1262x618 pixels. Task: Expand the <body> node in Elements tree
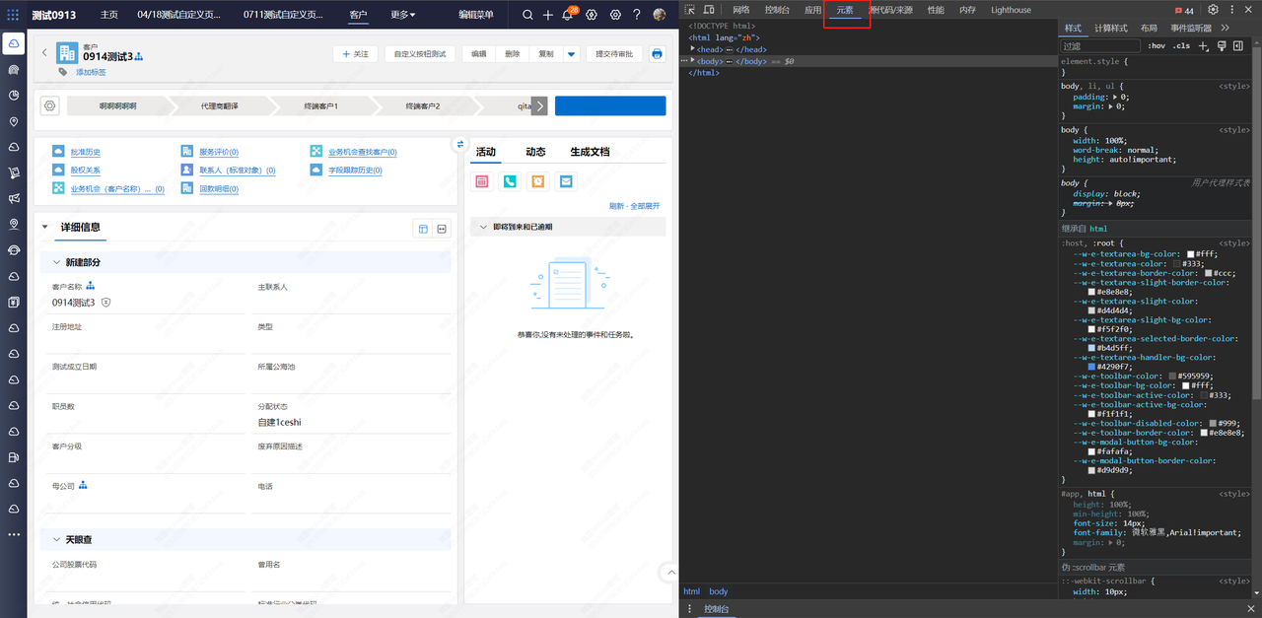(692, 61)
